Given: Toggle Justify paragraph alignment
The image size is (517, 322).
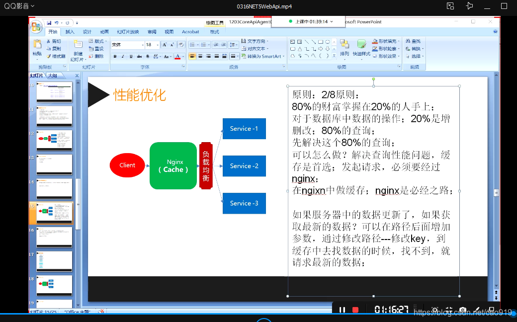Looking at the screenshot, I should 217,56.
